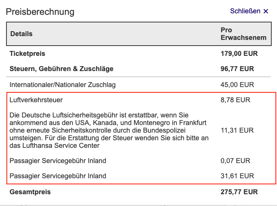Screen dimensions: 277x206
Task: Click the 8,78 EUR air tax amount
Action: tap(236, 100)
